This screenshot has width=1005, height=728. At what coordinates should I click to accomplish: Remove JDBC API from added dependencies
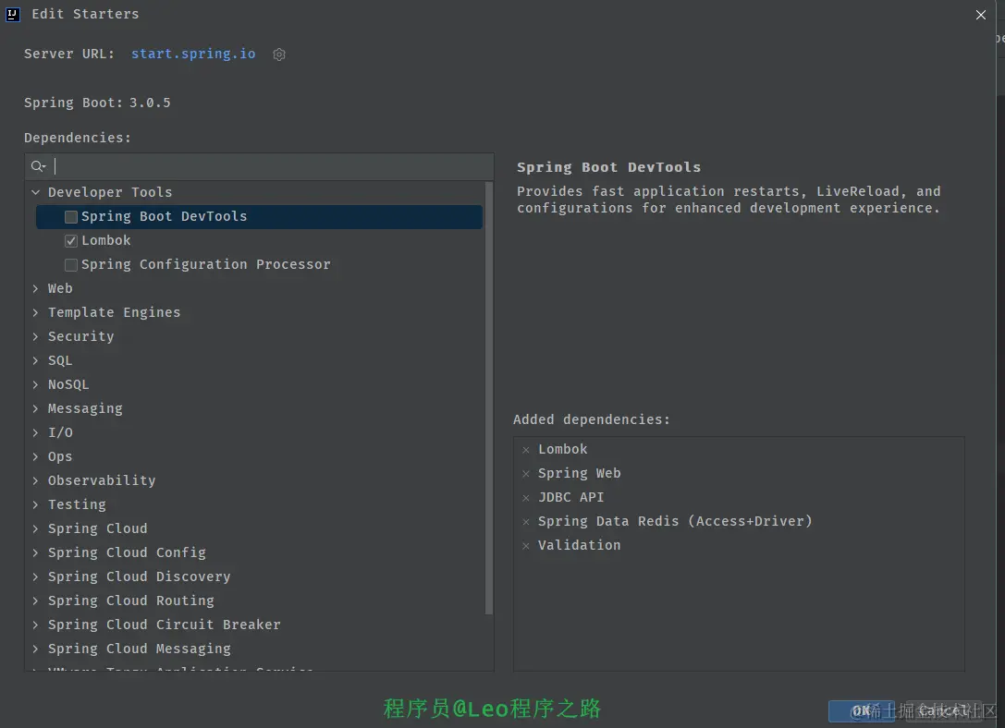525,498
